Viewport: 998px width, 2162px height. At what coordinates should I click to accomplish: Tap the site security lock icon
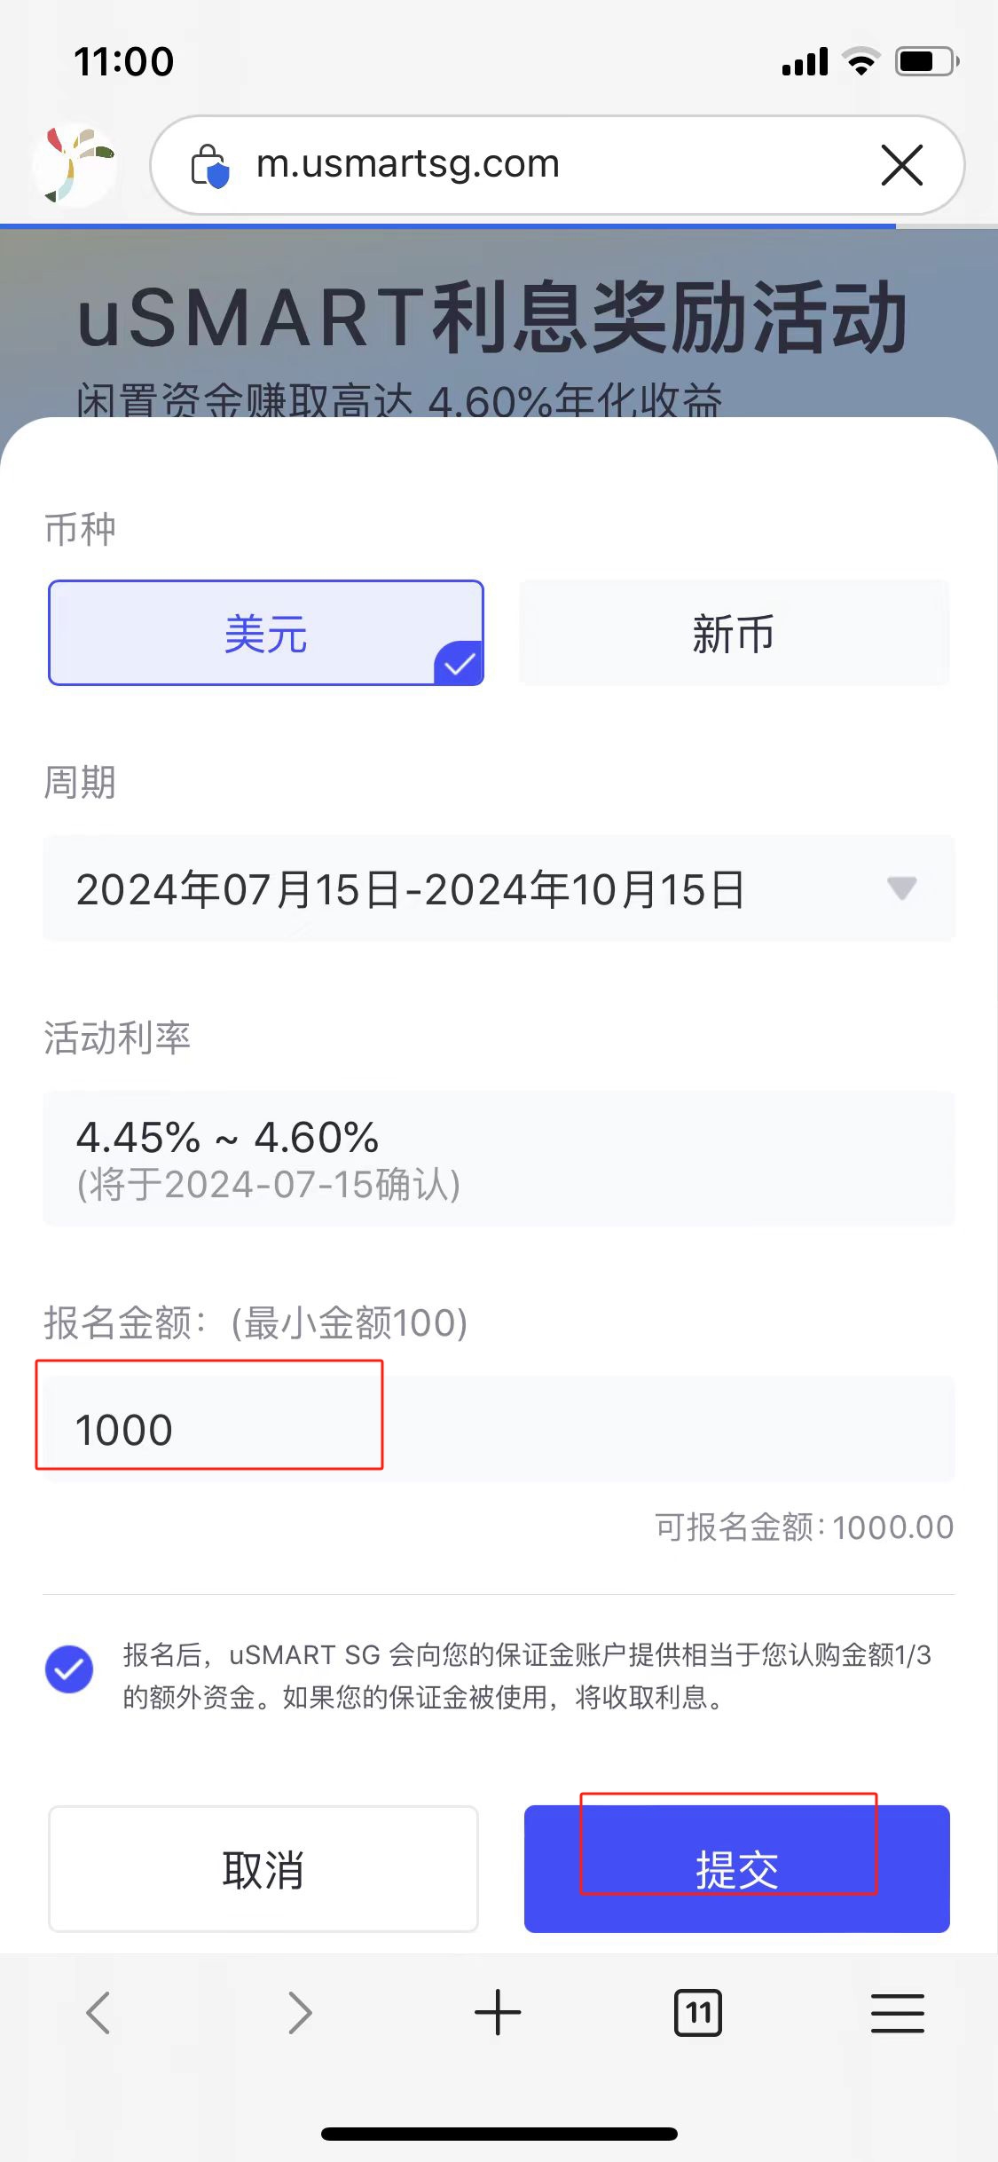click(x=210, y=165)
